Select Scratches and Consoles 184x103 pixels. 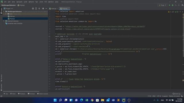pos(15,23)
